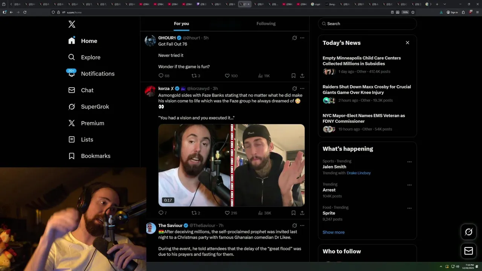Bookmark 0HOUR1's Fall Out 76 post

[x=293, y=76]
